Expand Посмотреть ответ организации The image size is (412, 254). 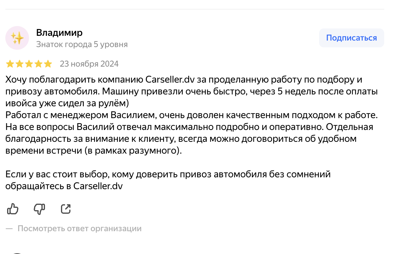pyautogui.click(x=79, y=229)
